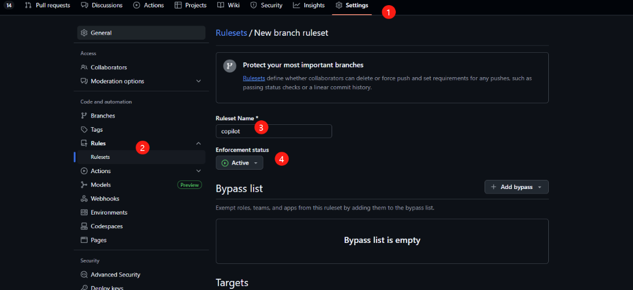Open Collaborators settings

(141, 68)
